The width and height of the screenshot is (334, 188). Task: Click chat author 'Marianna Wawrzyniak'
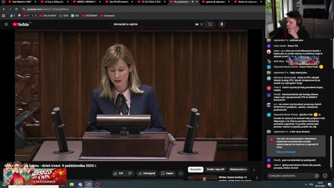point(285,78)
